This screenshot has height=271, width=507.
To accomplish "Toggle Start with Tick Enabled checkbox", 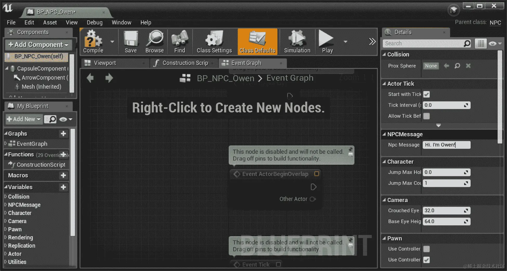I will pyautogui.click(x=426, y=94).
